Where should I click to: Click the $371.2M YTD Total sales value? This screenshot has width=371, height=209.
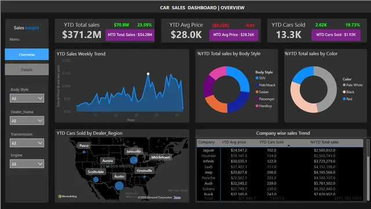82,35
